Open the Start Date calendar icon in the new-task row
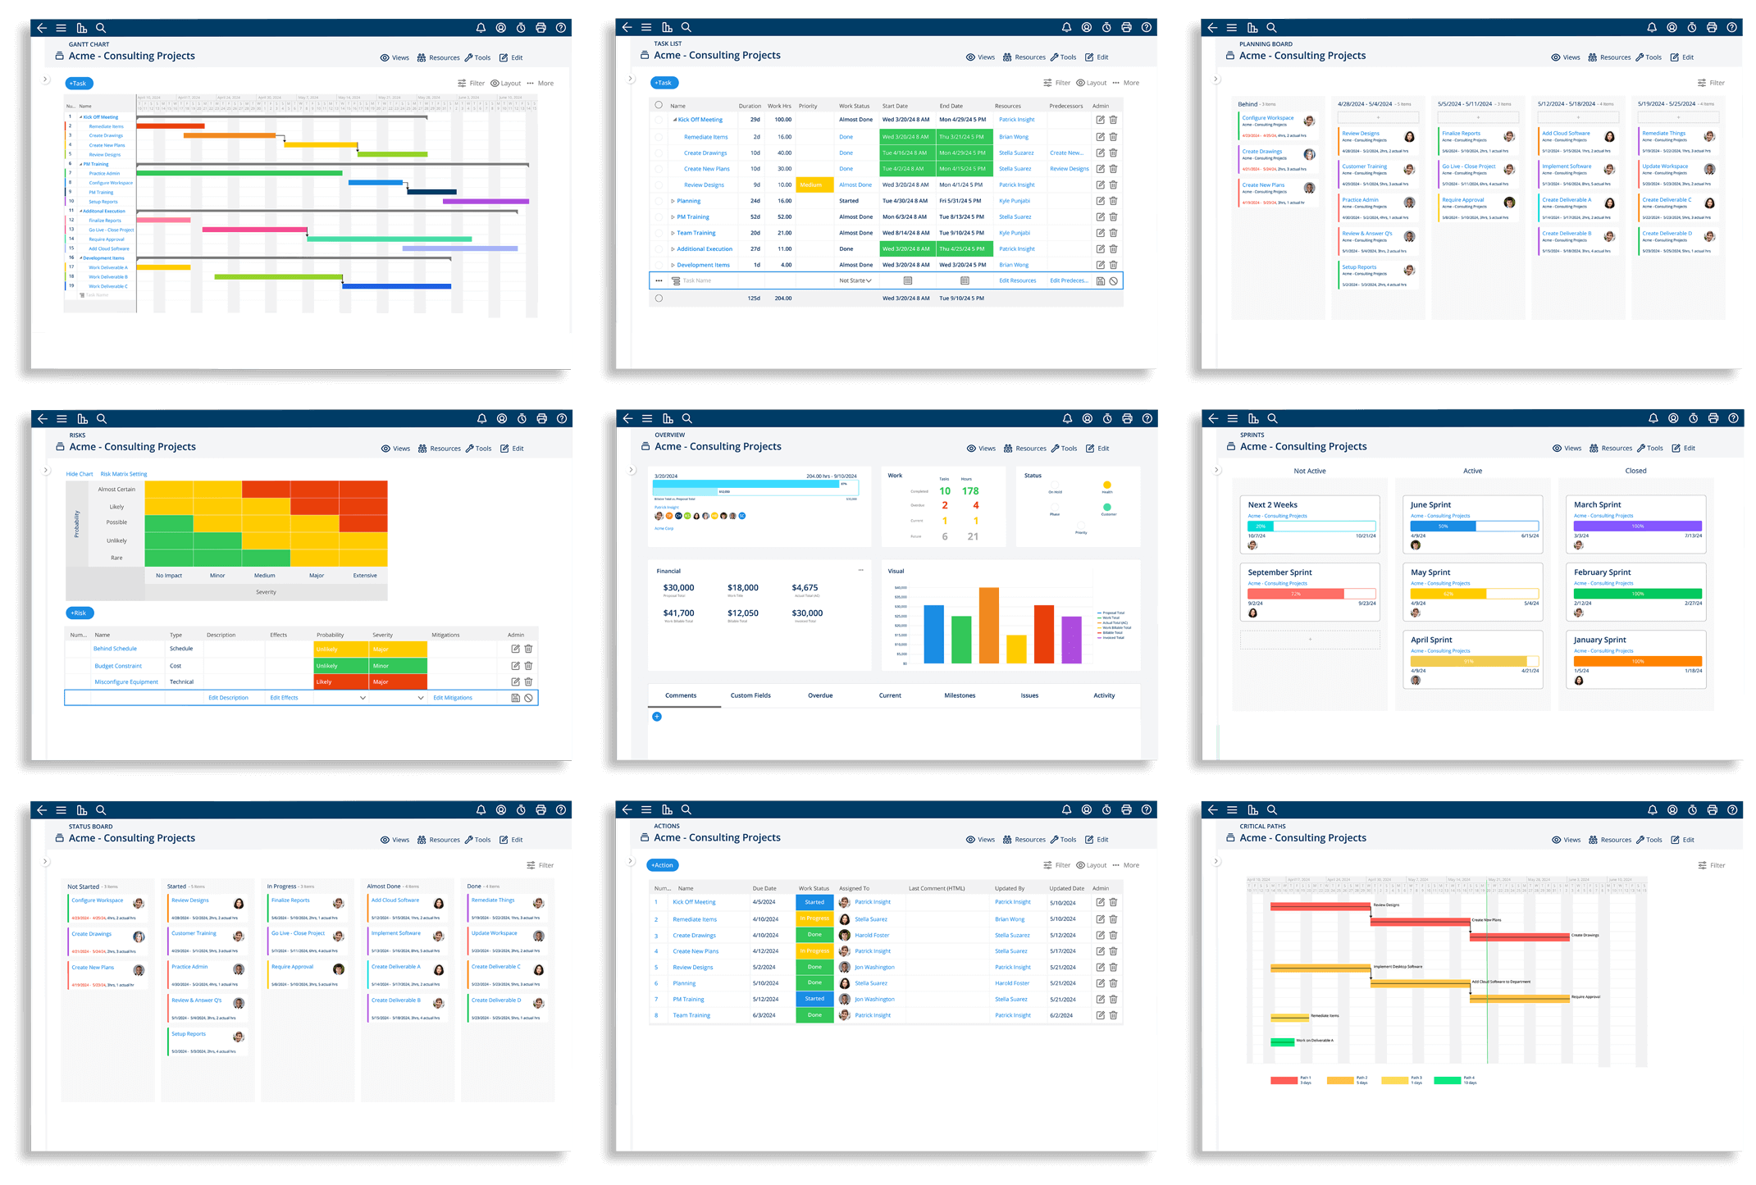 click(x=908, y=280)
